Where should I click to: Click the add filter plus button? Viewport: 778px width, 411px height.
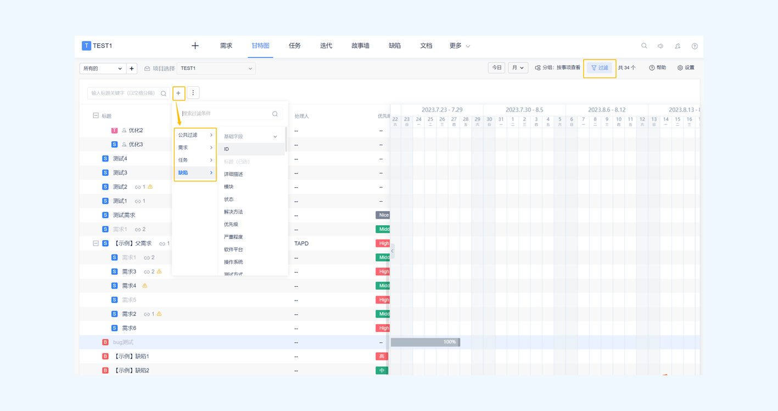(x=178, y=93)
